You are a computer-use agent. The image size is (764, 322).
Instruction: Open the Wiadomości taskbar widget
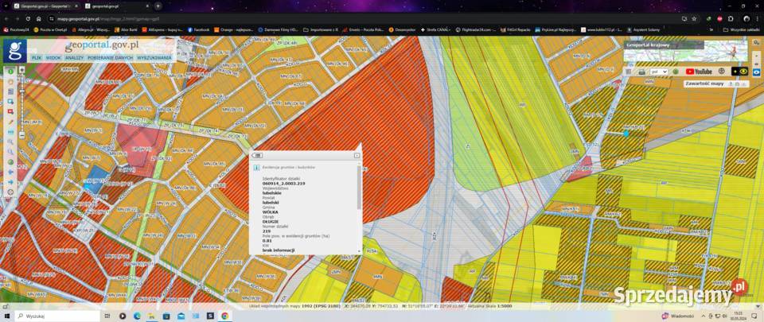[x=678, y=316]
